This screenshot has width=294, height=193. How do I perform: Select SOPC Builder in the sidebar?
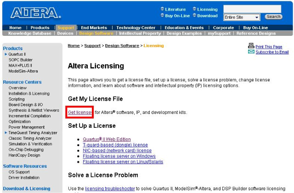(20, 60)
